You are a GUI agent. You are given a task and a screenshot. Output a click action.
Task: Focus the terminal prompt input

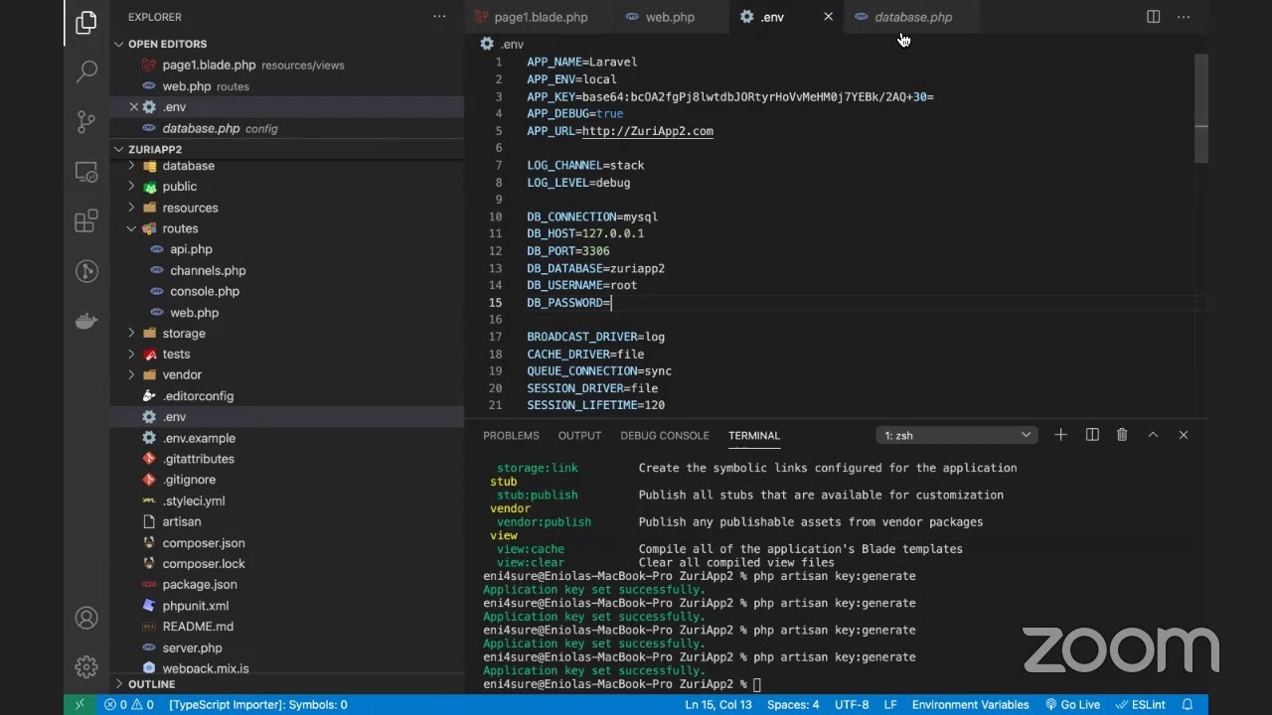757,684
